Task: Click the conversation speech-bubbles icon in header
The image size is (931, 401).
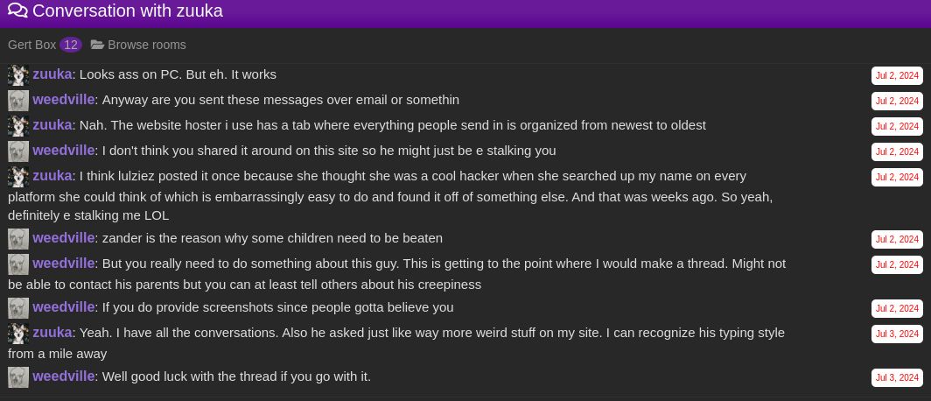Action: click(x=17, y=11)
